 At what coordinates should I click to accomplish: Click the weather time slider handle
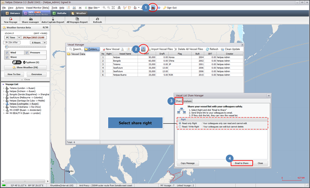point(7,47)
